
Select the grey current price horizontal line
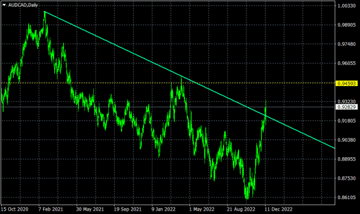168,107
